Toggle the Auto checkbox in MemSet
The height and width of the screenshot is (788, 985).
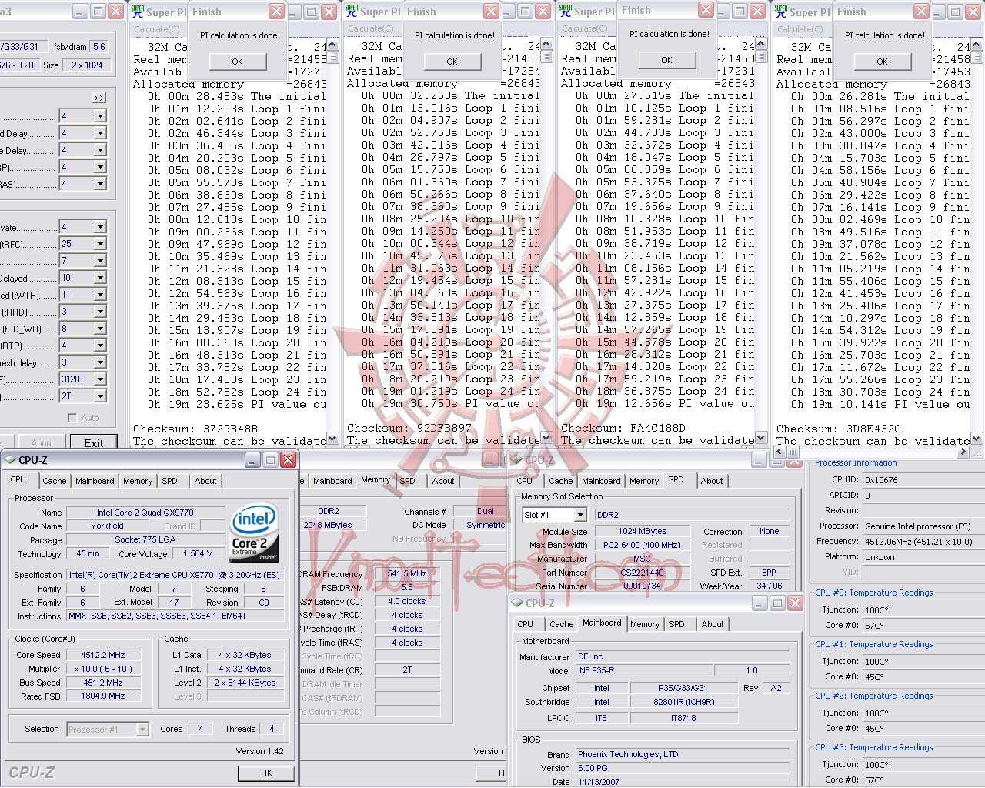[73, 418]
